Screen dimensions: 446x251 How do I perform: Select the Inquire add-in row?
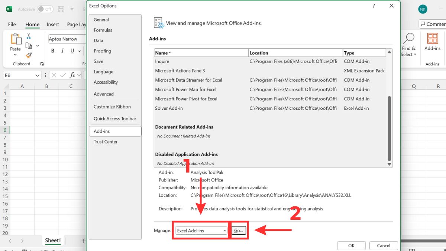[x=270, y=61]
